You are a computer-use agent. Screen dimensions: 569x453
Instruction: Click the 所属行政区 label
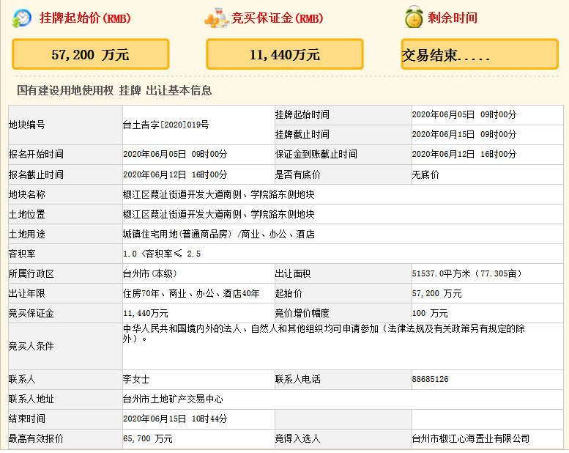[31, 274]
